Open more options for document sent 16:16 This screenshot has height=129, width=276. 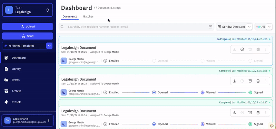pos(266,113)
